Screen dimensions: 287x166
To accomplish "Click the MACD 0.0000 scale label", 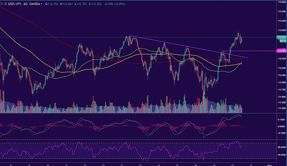I will pos(281,126).
